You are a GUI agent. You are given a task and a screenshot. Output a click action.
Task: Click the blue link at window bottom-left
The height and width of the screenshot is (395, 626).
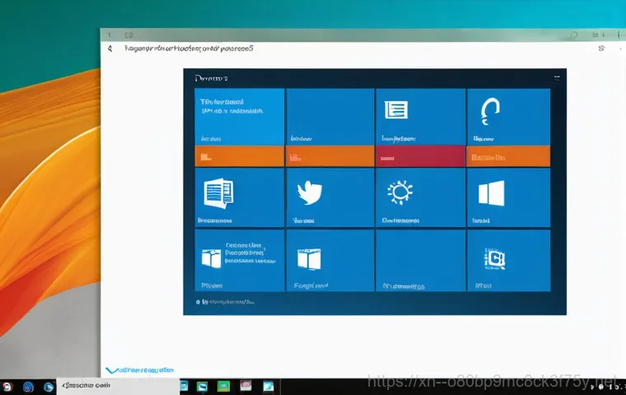(140, 371)
